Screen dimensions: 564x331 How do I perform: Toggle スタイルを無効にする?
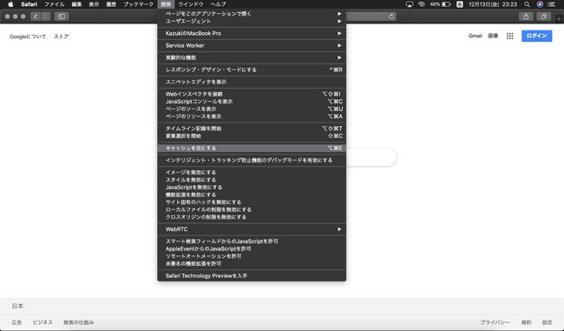[x=252, y=180]
